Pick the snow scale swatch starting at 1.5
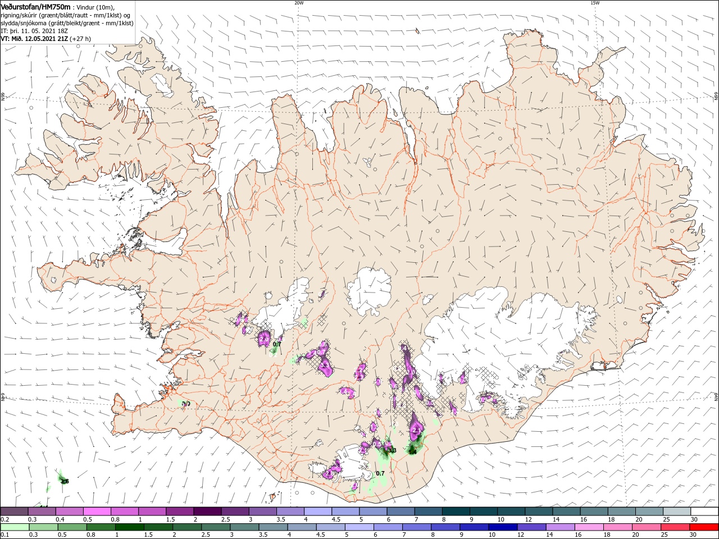The height and width of the screenshot is (539, 719). coord(179,511)
